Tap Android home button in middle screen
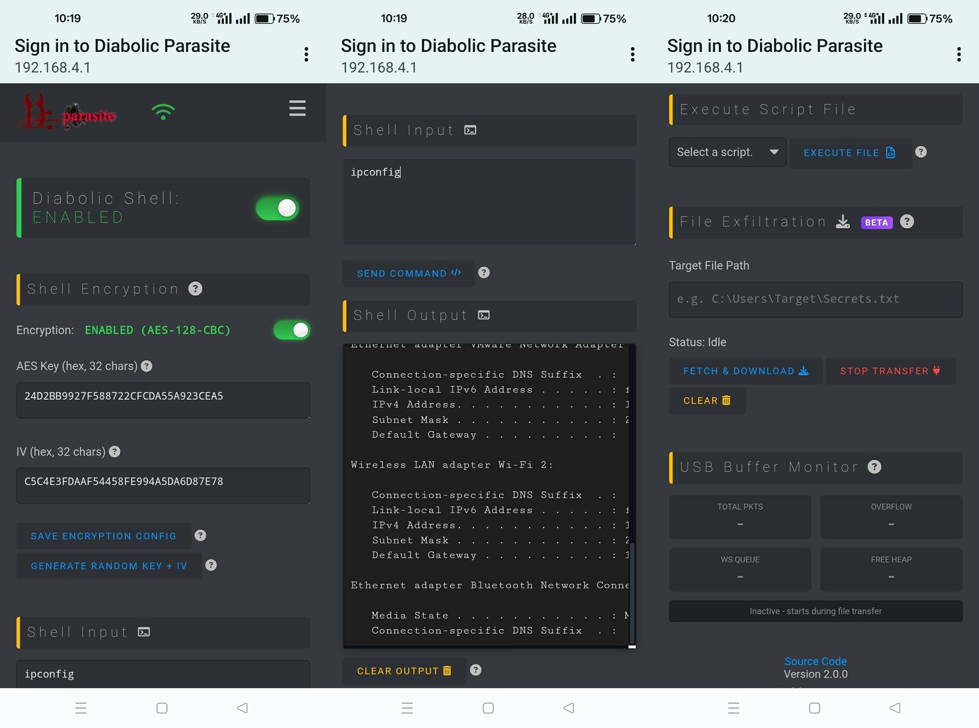979x728 pixels. (x=488, y=708)
